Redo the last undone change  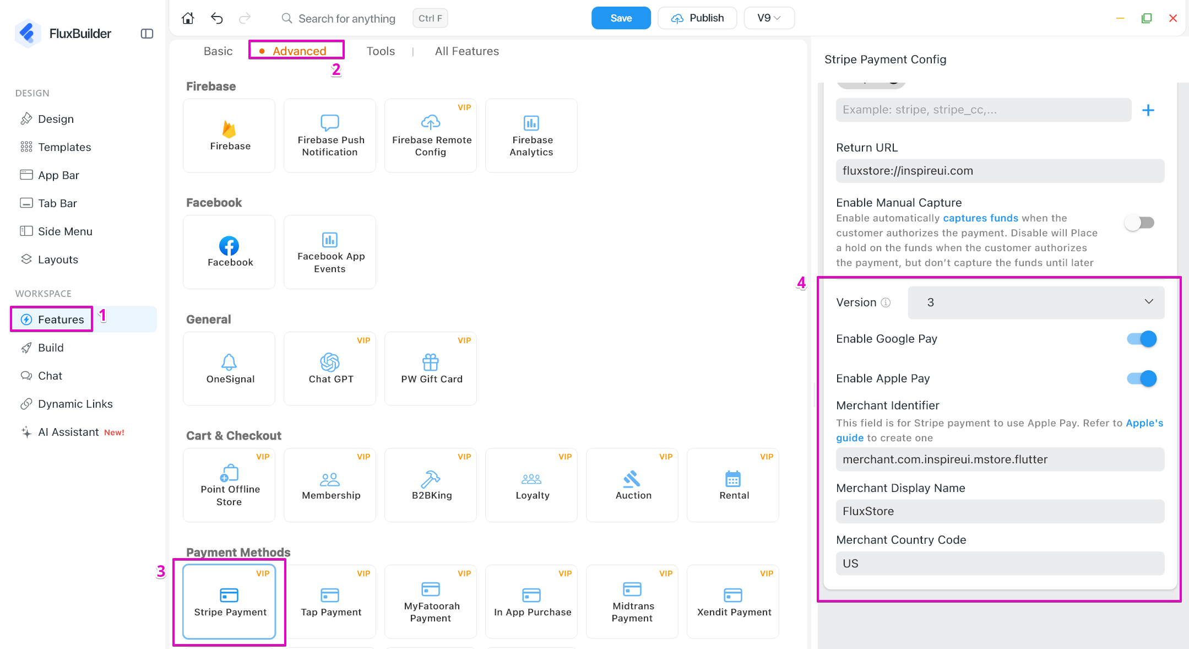click(x=245, y=18)
